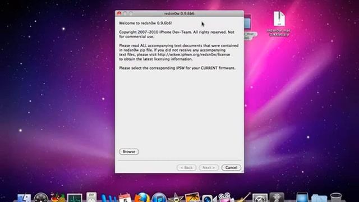
Task: Click the redsn0w 0.9.6b6 window title bar
Action: coord(179,13)
